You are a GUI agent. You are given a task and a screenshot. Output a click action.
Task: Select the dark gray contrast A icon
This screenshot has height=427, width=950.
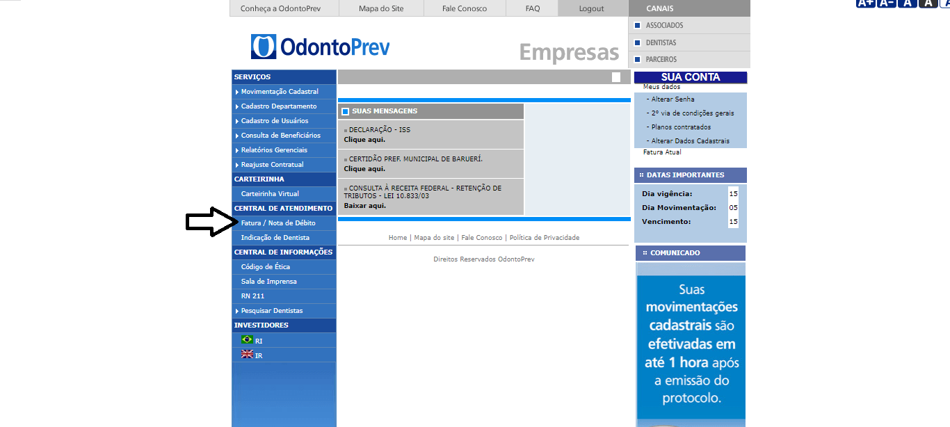click(x=928, y=3)
